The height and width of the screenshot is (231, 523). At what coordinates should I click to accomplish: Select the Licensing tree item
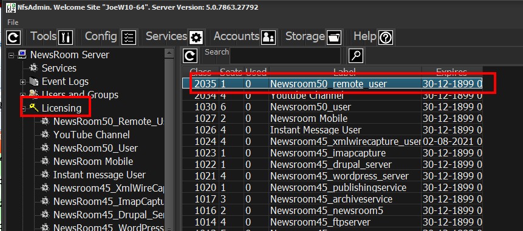click(61, 108)
